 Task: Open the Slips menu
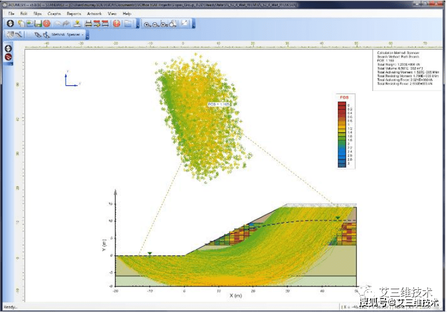tap(38, 13)
